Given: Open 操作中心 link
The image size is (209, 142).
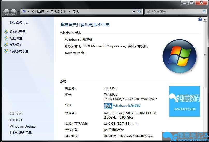Looking at the screenshot, I should click(x=16, y=120).
